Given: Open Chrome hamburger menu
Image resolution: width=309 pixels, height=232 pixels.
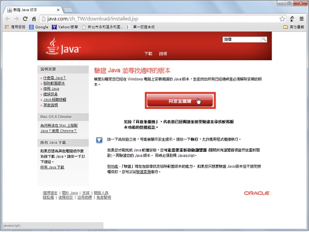Looking at the screenshot, I should [301, 19].
